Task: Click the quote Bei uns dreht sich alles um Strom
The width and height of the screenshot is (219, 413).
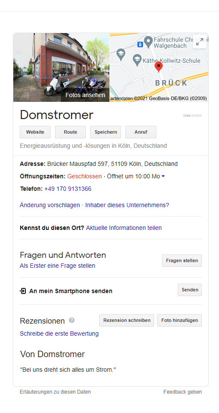Action: pos(68,370)
